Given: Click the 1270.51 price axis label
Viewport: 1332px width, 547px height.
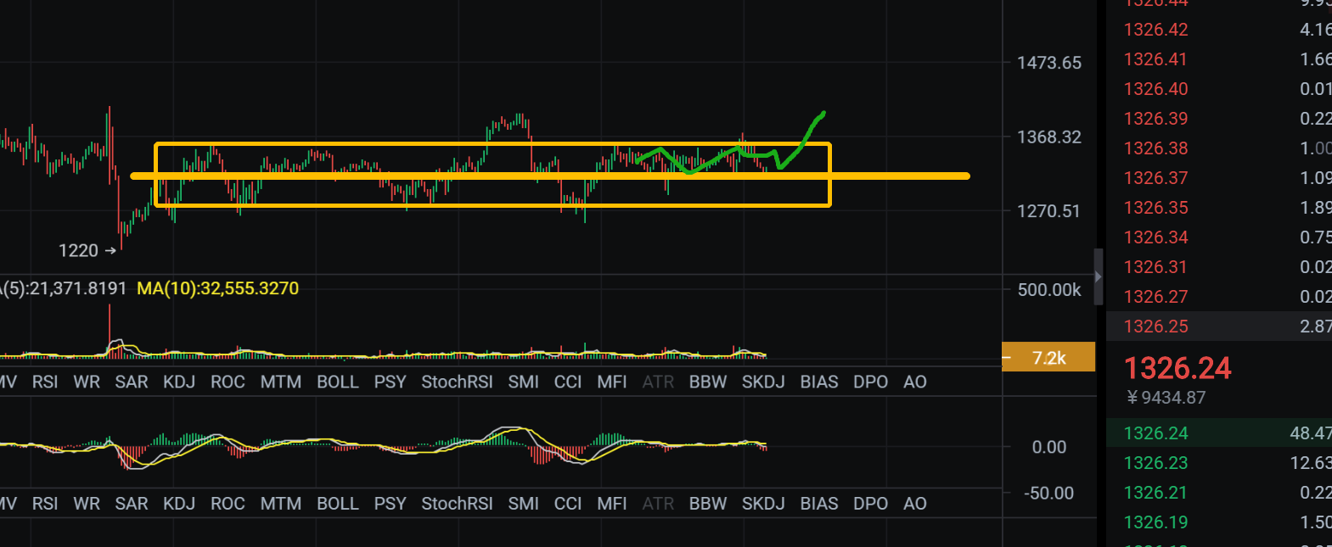Looking at the screenshot, I should (1048, 211).
